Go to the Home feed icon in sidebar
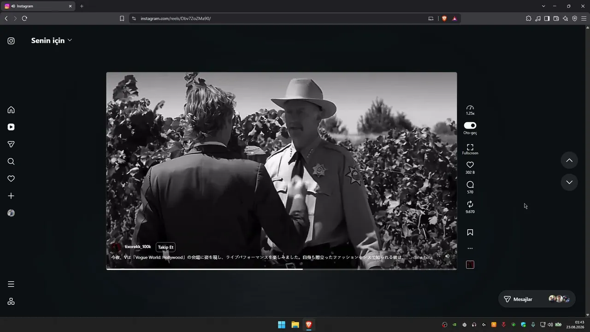Image resolution: width=590 pixels, height=332 pixels. click(x=11, y=110)
